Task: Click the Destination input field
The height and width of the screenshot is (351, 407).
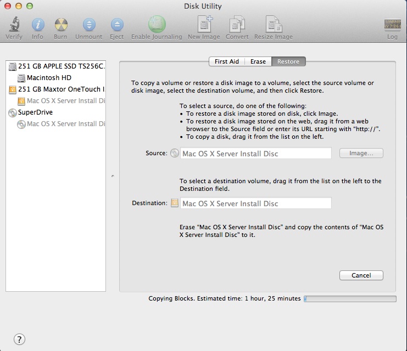Action: pyautogui.click(x=255, y=203)
